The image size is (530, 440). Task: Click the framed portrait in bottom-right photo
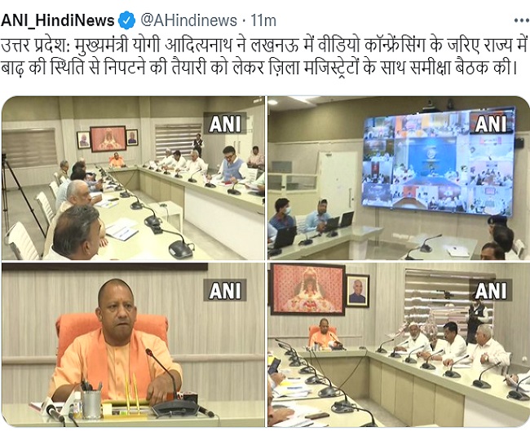[x=358, y=291]
